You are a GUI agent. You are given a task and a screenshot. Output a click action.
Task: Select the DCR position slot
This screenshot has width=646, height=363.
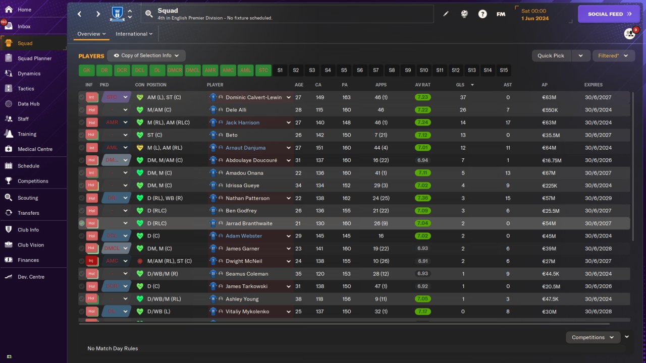(122, 70)
